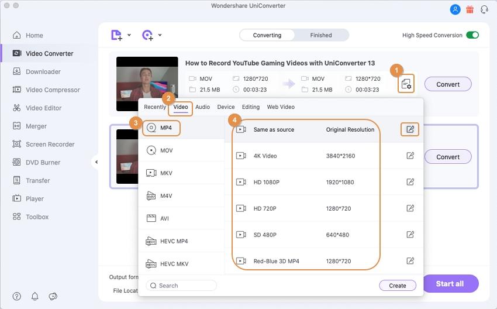The image size is (497, 309).
Task: Select the Video format tab
Action: tap(181, 107)
